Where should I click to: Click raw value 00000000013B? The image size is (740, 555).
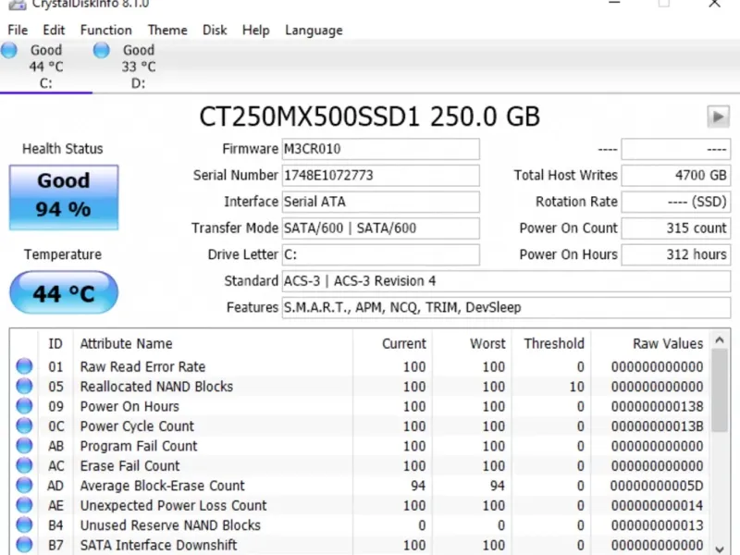657,426
